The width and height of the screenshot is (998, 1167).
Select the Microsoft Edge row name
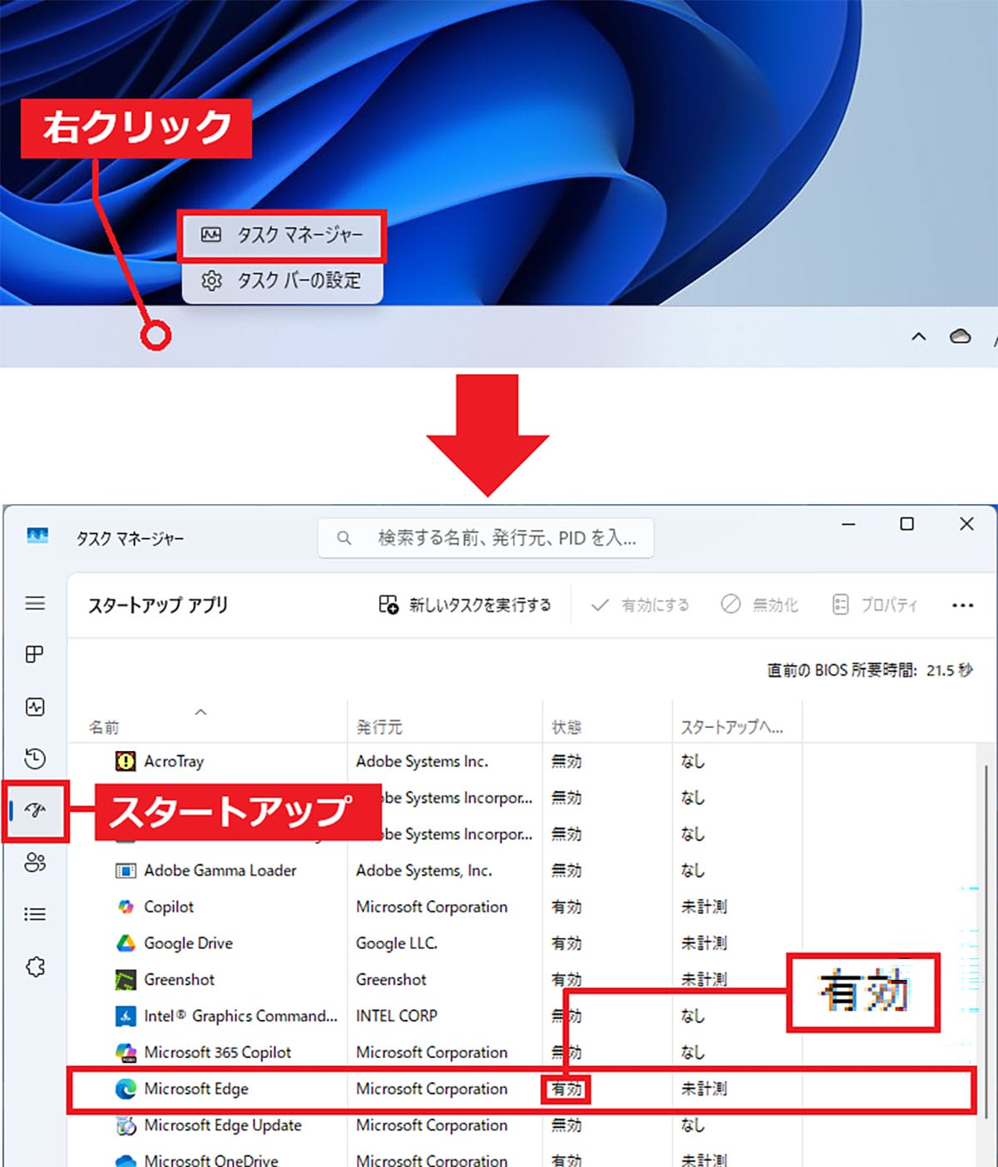[x=196, y=1089]
